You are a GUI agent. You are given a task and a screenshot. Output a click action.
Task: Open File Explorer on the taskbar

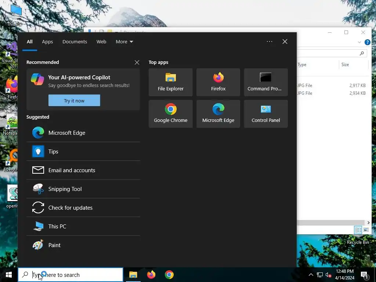pyautogui.click(x=133, y=275)
